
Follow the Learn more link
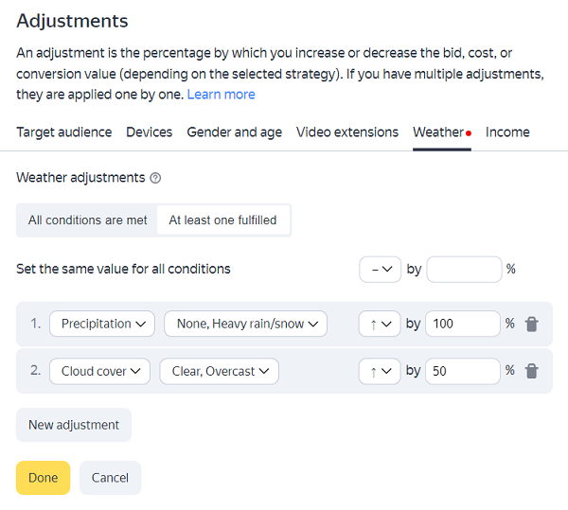pos(221,95)
